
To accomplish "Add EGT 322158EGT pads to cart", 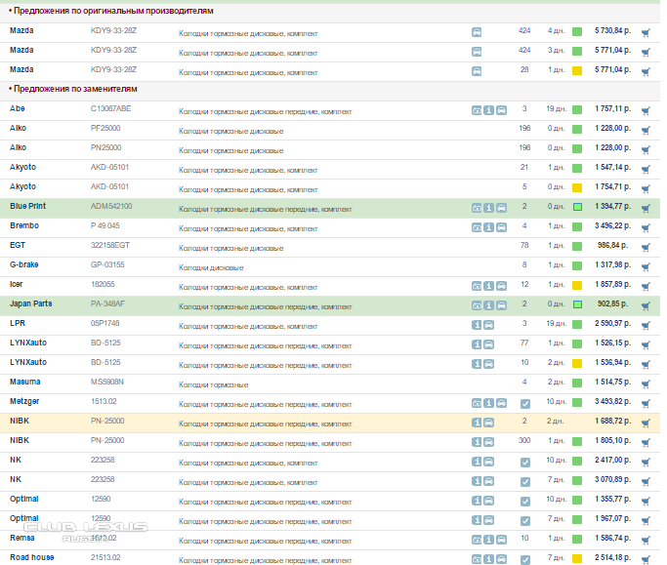I will 646,246.
